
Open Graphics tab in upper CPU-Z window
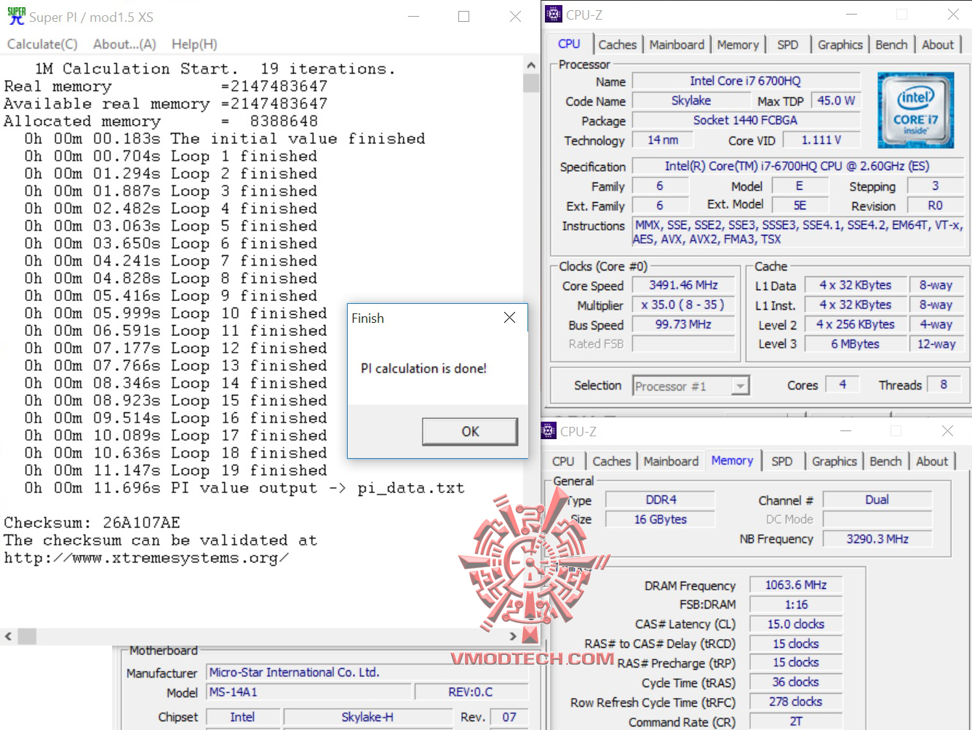click(x=840, y=45)
